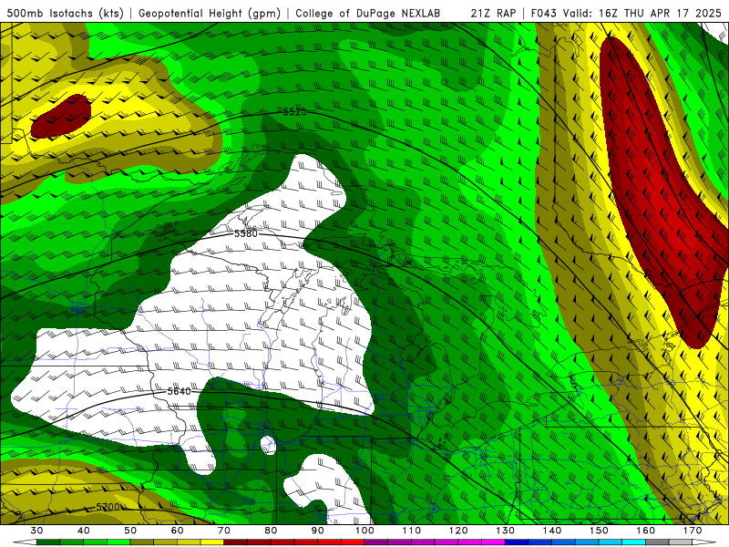Screen dimensions: 729x547
Task: Click the 5700 height contour label
Action: pyautogui.click(x=108, y=507)
